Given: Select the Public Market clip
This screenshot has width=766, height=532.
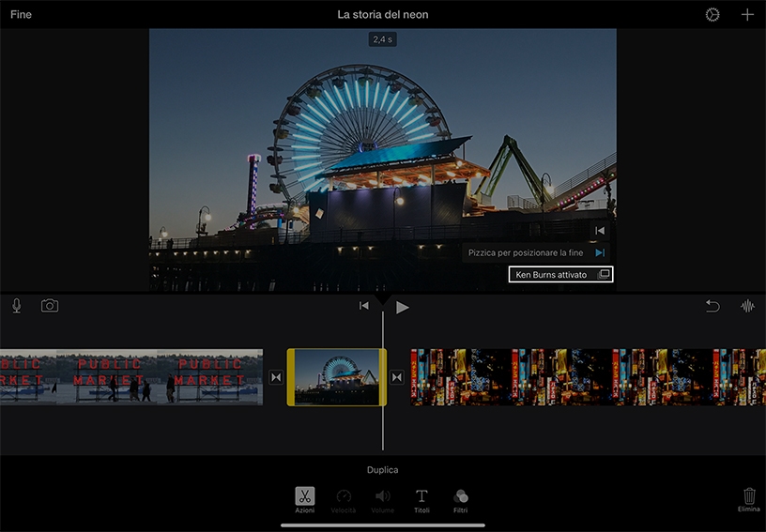Looking at the screenshot, I should click(x=131, y=377).
